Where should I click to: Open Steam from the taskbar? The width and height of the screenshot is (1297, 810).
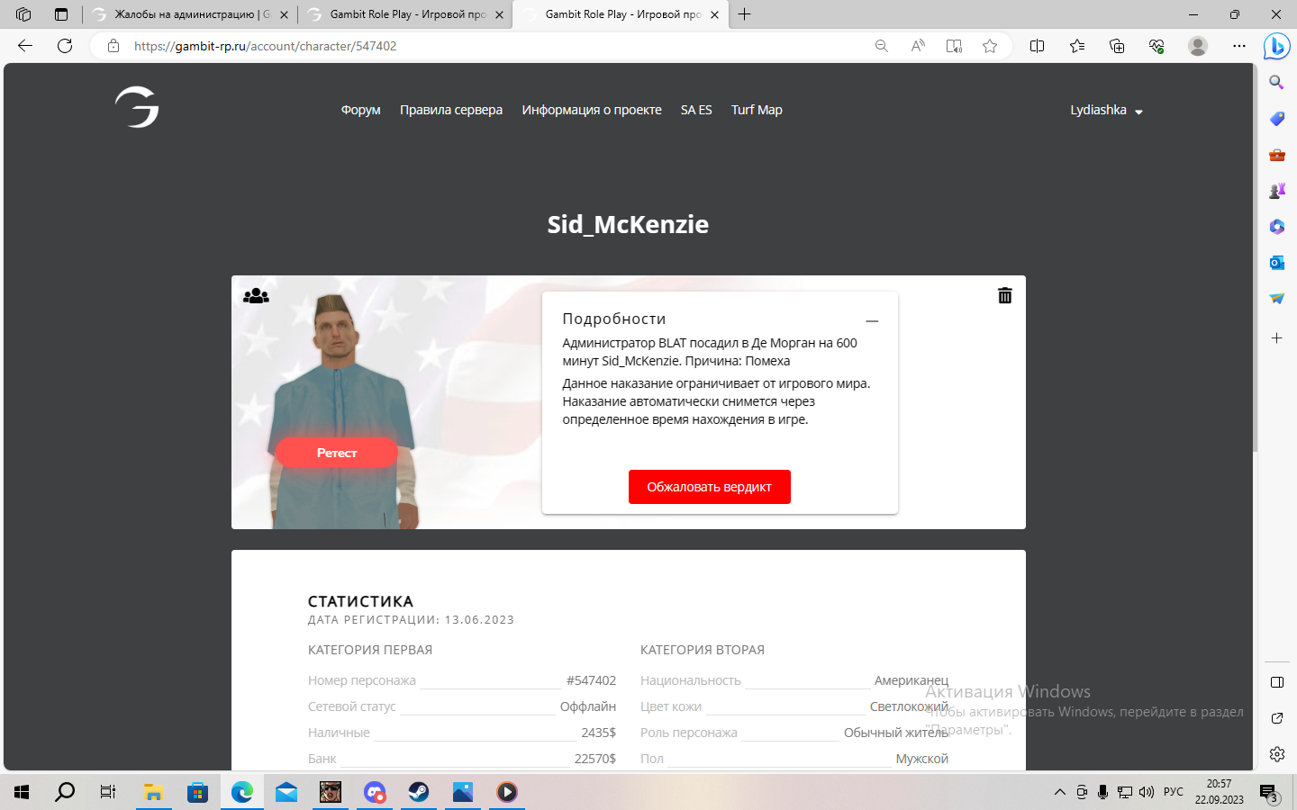coord(419,792)
